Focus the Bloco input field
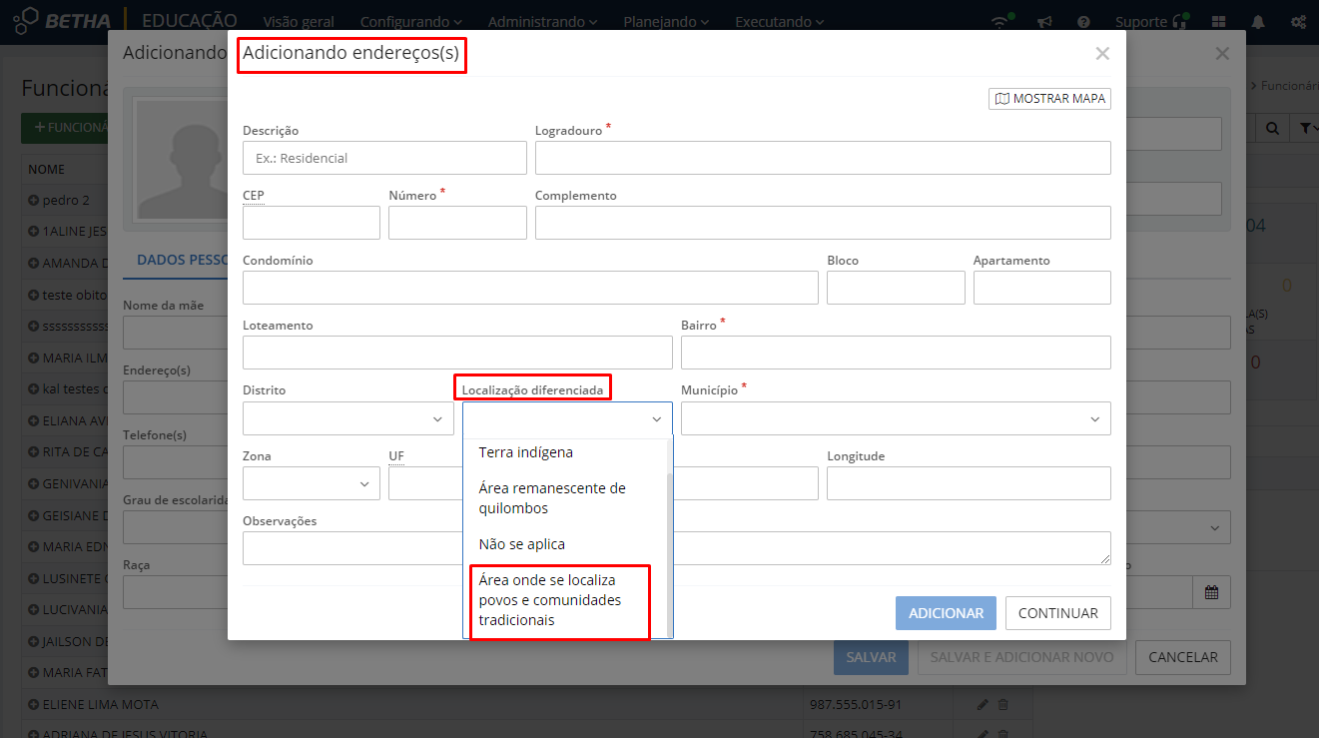 pos(896,288)
